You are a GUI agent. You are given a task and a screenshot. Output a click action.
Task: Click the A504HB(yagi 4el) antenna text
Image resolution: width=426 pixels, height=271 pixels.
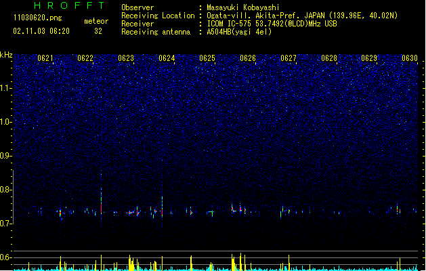click(x=239, y=32)
